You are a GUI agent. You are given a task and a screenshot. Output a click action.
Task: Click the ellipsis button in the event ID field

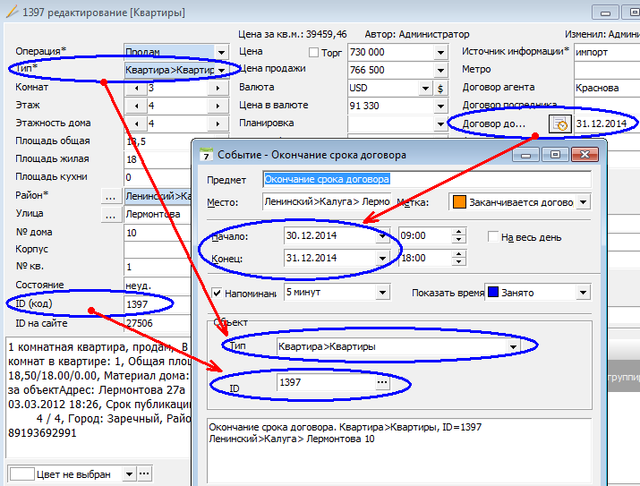[x=382, y=383]
